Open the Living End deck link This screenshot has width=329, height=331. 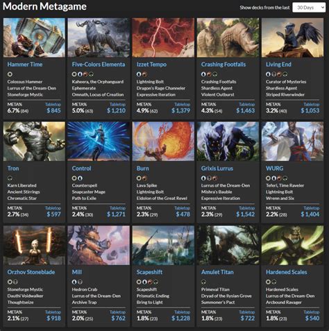(278, 65)
